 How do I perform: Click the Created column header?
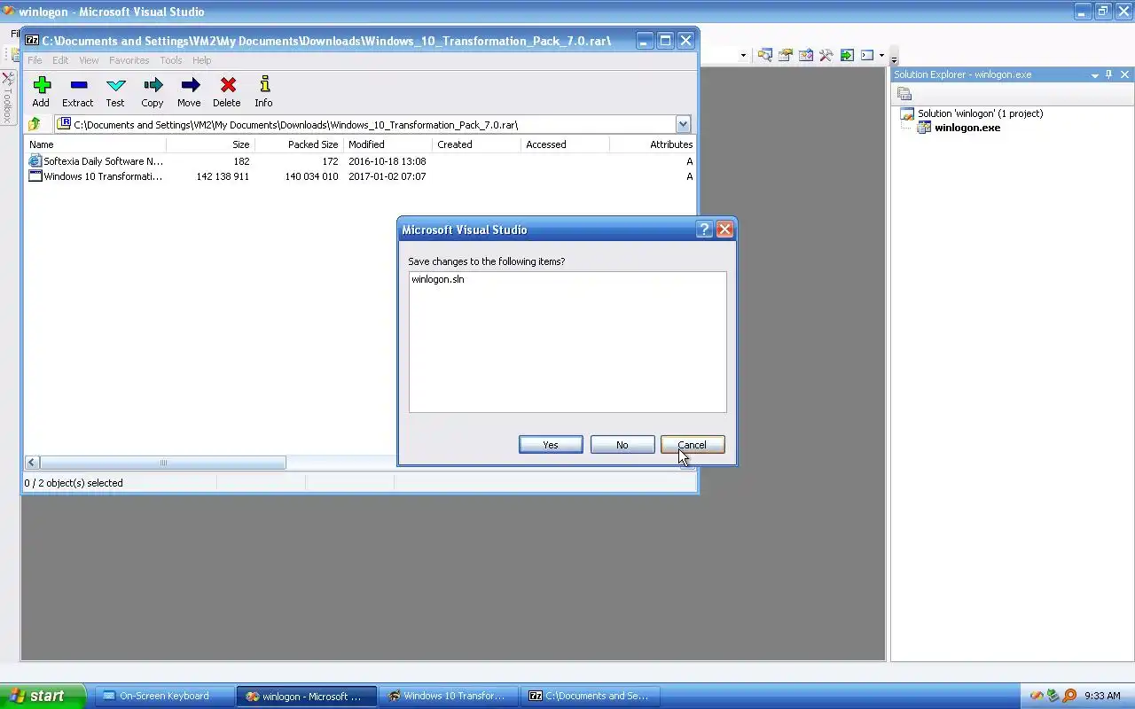click(476, 144)
